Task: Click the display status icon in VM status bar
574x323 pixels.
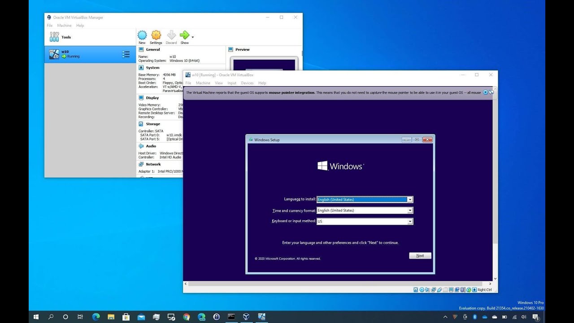Action: 451,290
